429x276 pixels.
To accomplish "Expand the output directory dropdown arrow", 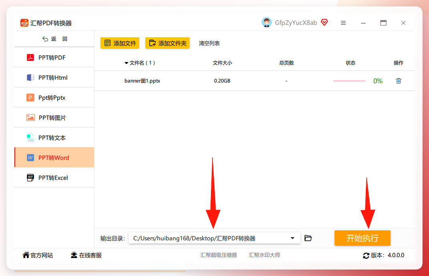I will pos(293,238).
